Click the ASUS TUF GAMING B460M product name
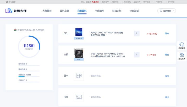This screenshot has width=187, height=107. [x=108, y=55]
